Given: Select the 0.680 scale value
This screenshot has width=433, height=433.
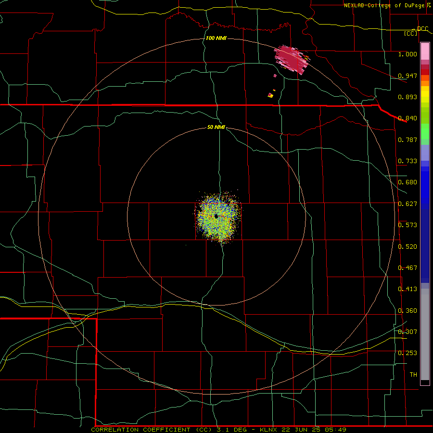Looking at the screenshot, I should pyautogui.click(x=408, y=182).
